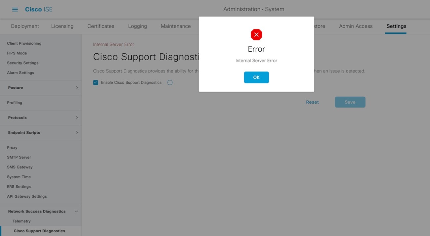The width and height of the screenshot is (430, 236).
Task: Click the Administration · System page title
Action: tap(254, 9)
